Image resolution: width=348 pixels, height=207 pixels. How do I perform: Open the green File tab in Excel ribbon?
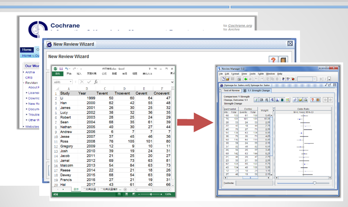pyautogui.click(x=58, y=74)
